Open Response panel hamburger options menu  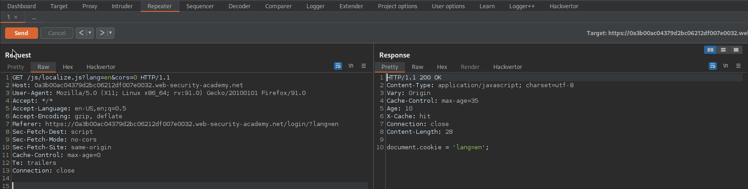(x=738, y=66)
